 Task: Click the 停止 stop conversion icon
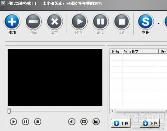(122, 22)
